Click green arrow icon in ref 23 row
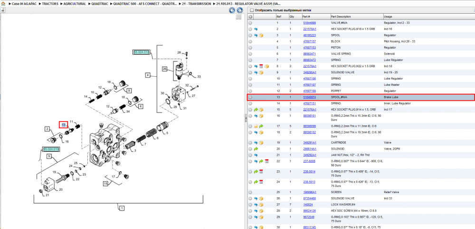Viewport: 475px width, 229px height. tap(256, 171)
